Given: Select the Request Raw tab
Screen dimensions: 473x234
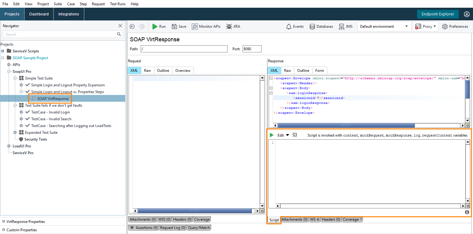Looking at the screenshot, I should pos(147,71).
